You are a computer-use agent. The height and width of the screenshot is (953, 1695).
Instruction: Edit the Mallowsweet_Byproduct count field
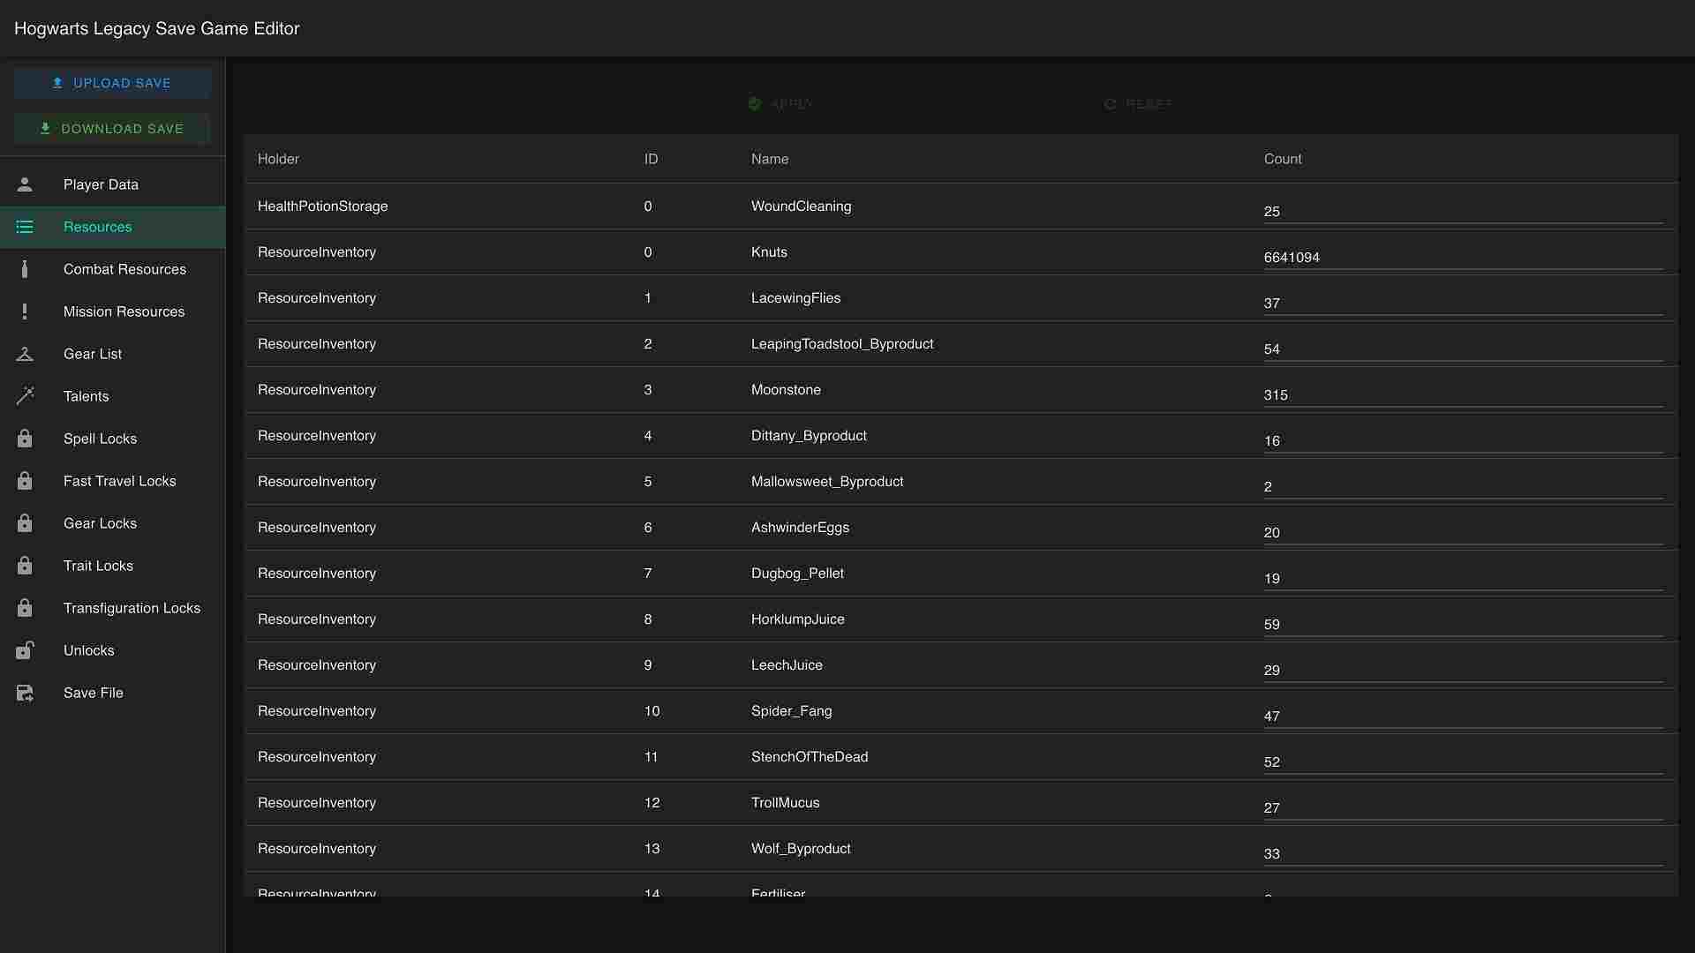click(x=1463, y=486)
